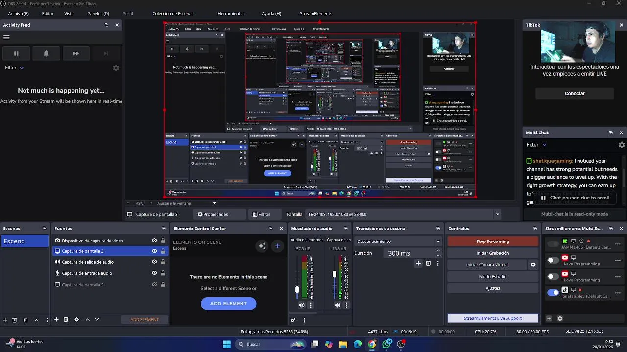627x352 pixels.
Task: Open the Vista menu
Action: (69, 14)
